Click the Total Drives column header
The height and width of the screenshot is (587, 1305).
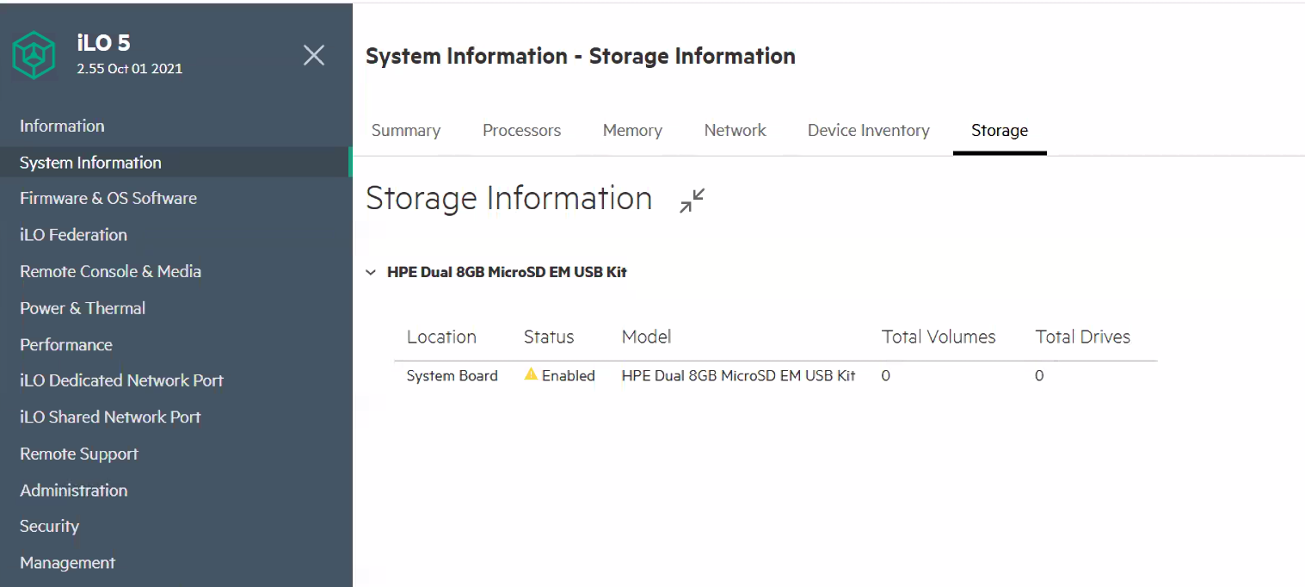pos(1083,337)
